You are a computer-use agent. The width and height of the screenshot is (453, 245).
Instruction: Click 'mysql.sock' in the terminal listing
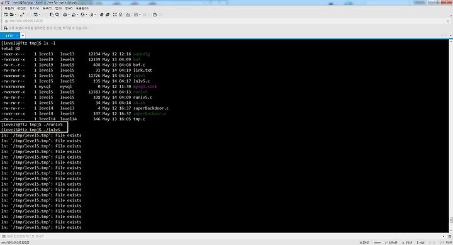(x=145, y=86)
